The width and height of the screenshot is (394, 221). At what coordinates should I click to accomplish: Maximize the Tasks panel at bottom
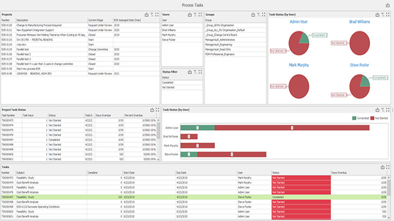click(x=387, y=167)
